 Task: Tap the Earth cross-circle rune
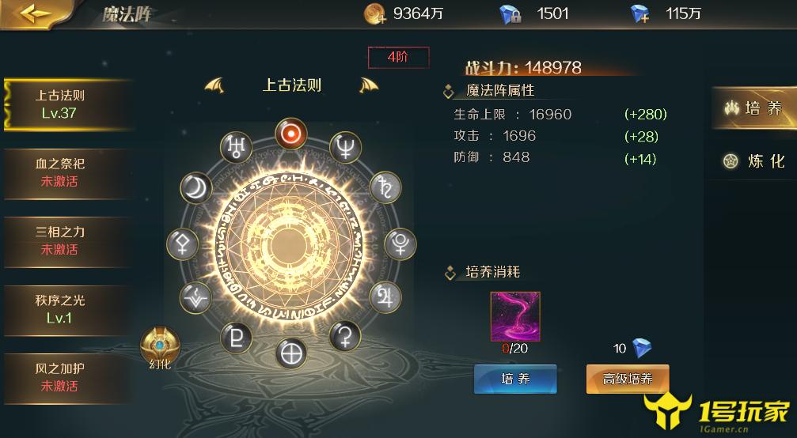click(x=291, y=353)
